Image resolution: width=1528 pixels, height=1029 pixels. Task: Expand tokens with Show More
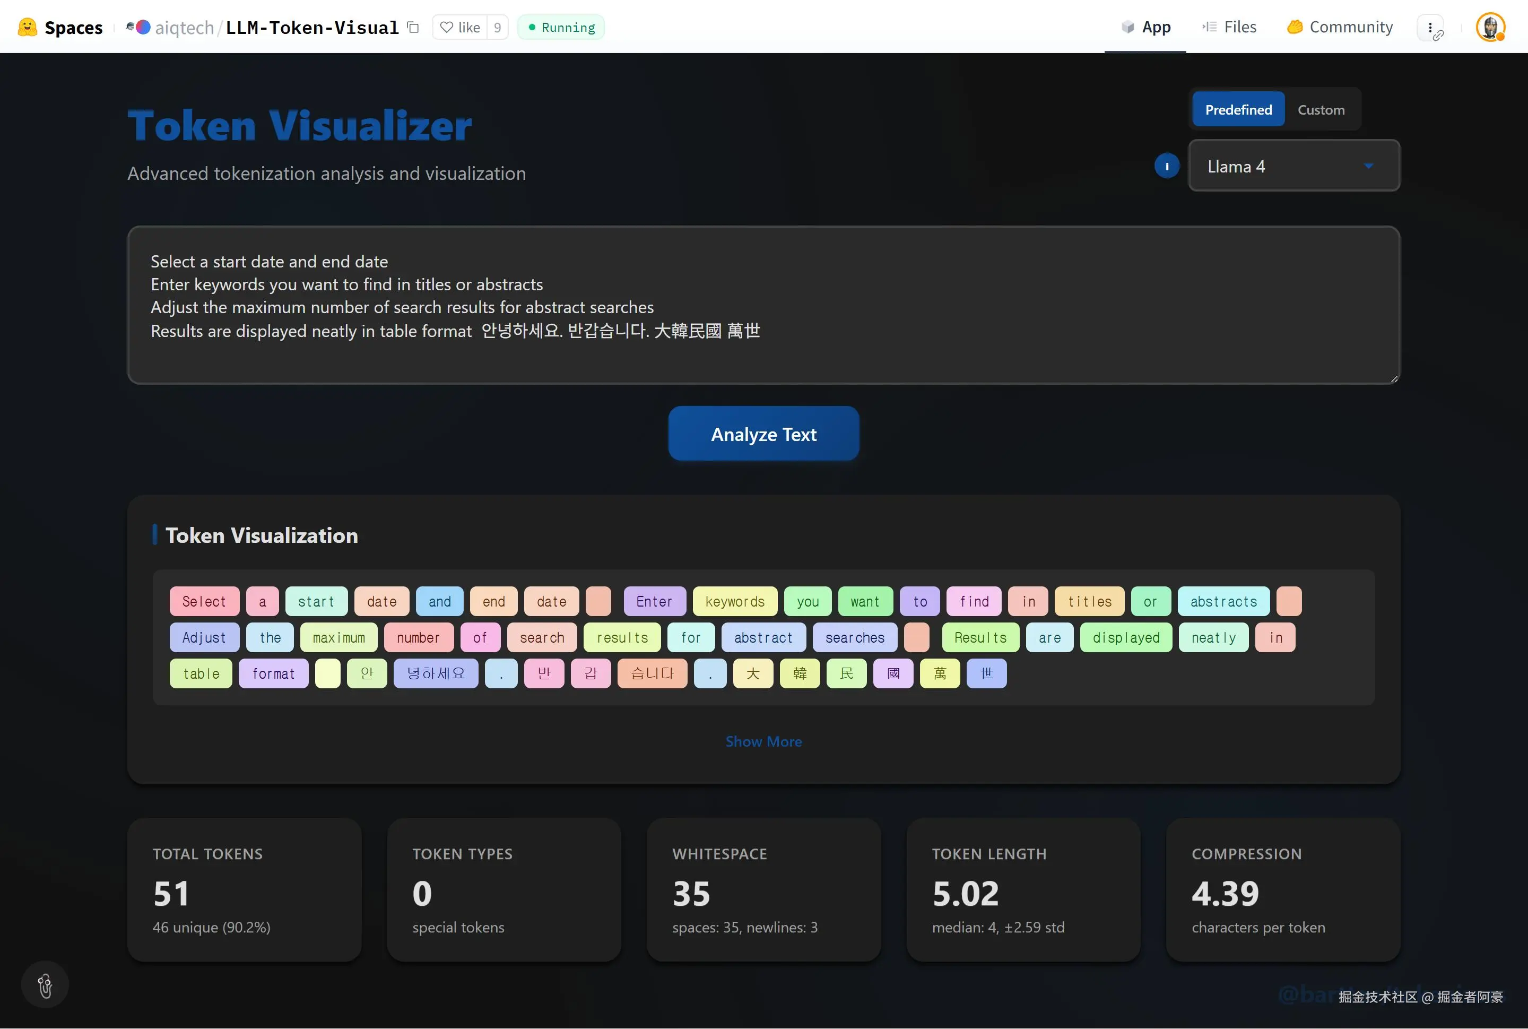point(763,741)
